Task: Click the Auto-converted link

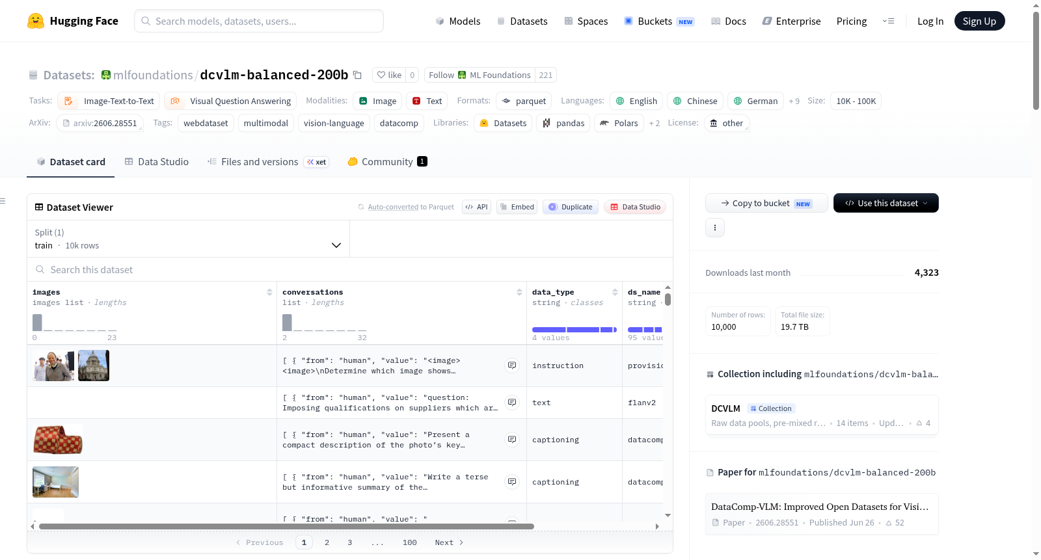Action: pos(393,207)
